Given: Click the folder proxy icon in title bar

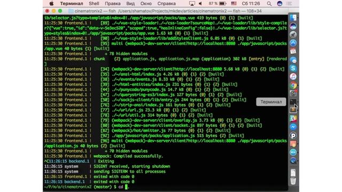Looking at the screenshot, I should (71, 11).
